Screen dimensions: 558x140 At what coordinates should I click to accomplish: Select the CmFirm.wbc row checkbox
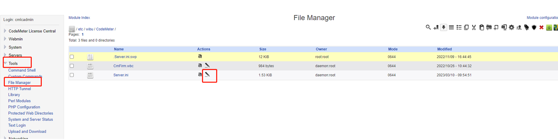[72, 66]
